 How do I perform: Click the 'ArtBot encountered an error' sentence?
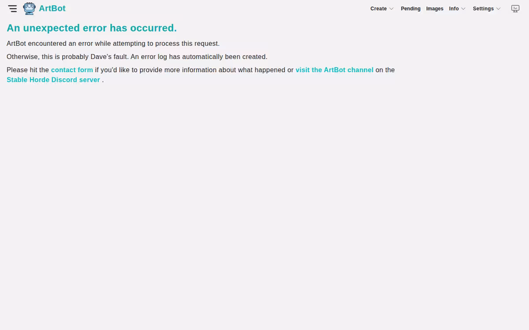tap(113, 44)
